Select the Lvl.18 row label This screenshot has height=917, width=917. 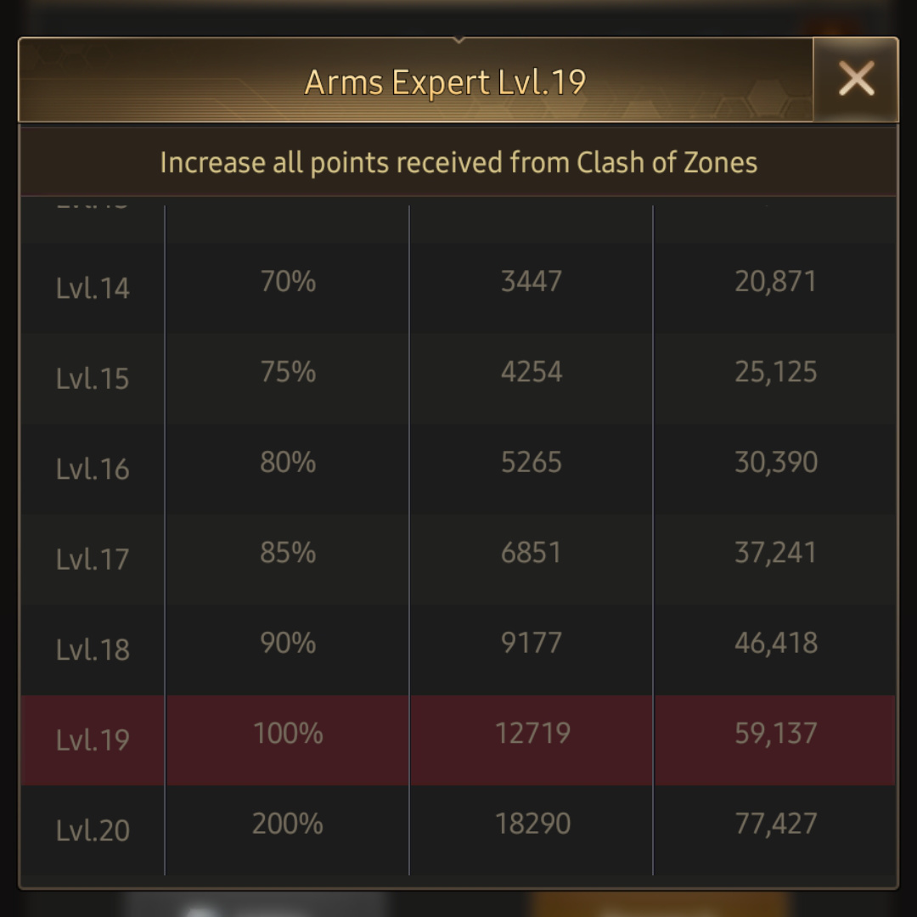click(x=93, y=650)
